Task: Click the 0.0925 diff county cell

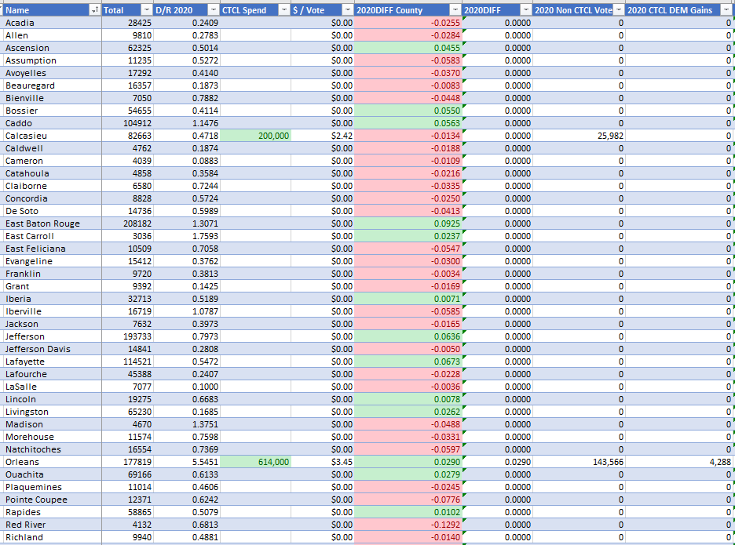Action: tap(408, 223)
